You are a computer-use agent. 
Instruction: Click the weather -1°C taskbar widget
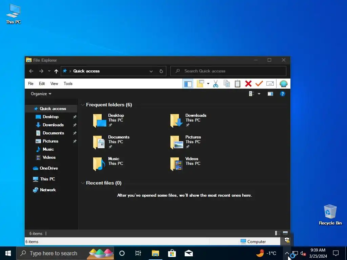point(266,253)
